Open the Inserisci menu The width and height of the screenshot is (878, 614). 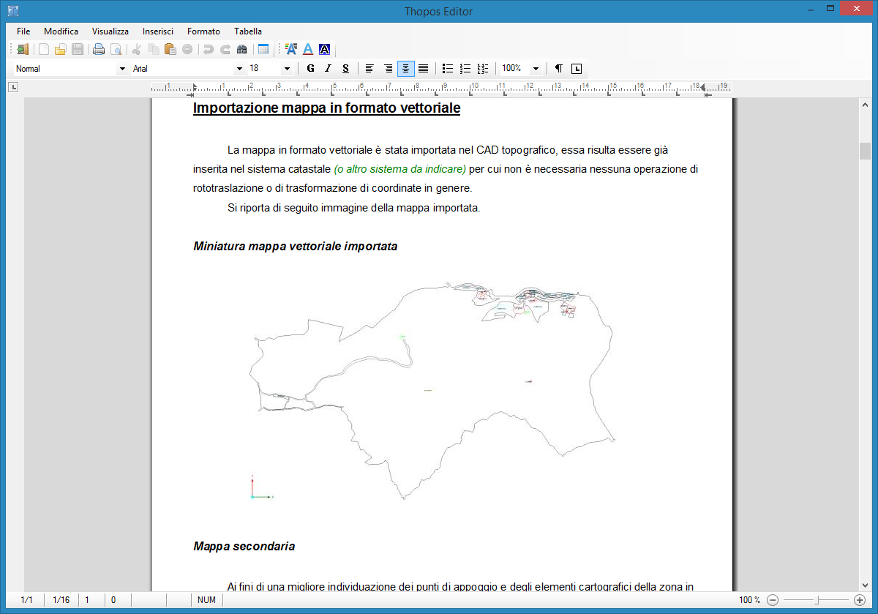pyautogui.click(x=158, y=31)
